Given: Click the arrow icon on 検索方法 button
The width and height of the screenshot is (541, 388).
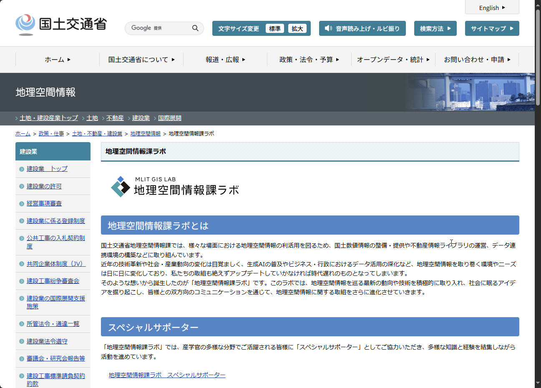Looking at the screenshot, I should [449, 28].
